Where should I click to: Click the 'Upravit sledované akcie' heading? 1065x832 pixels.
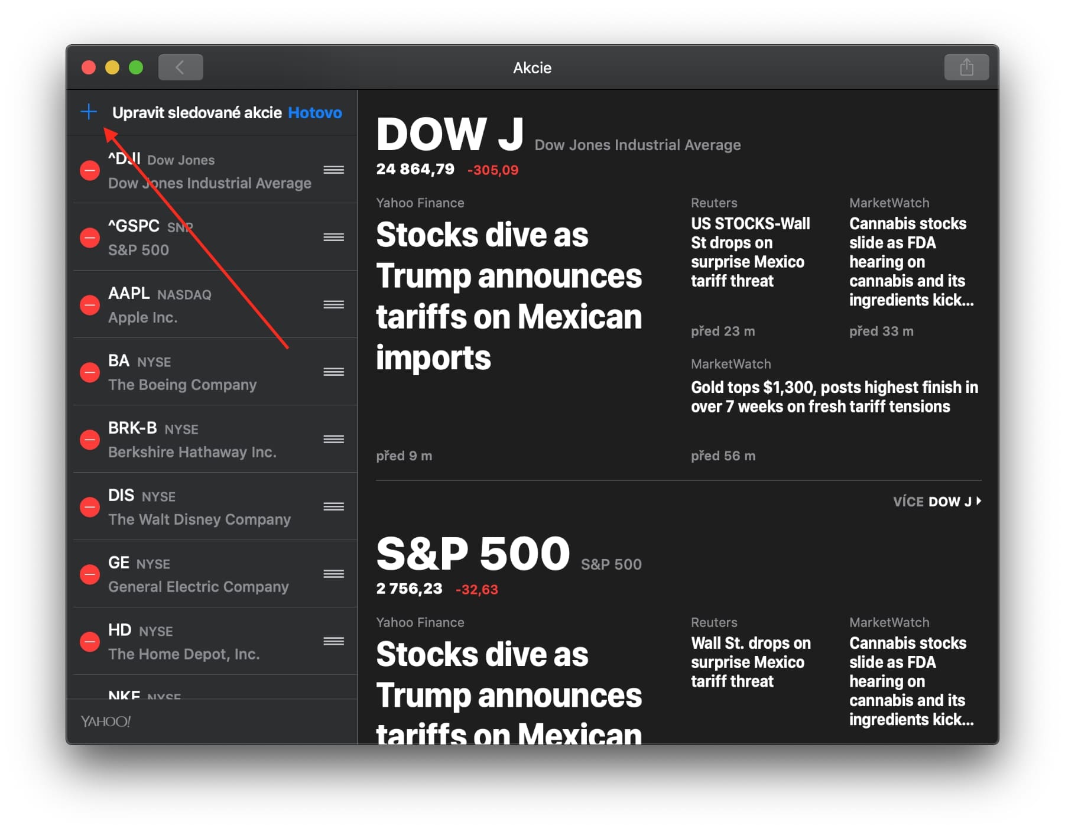point(197,113)
